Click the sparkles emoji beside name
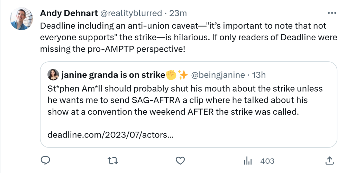The height and width of the screenshot is (173, 346). coord(182,74)
